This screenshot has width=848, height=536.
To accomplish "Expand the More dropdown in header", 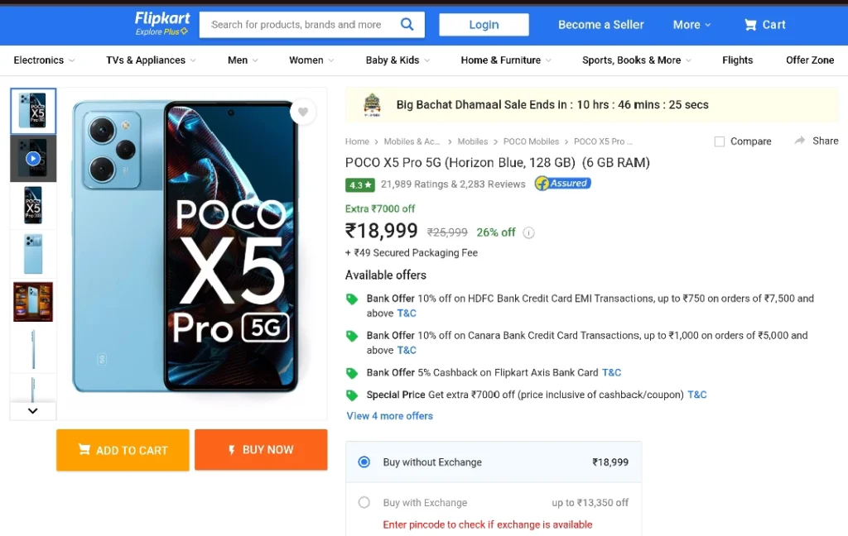I will click(691, 25).
